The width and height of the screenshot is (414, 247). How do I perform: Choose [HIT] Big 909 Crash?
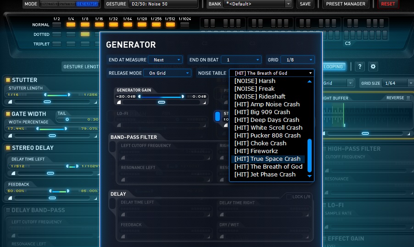click(x=268, y=112)
